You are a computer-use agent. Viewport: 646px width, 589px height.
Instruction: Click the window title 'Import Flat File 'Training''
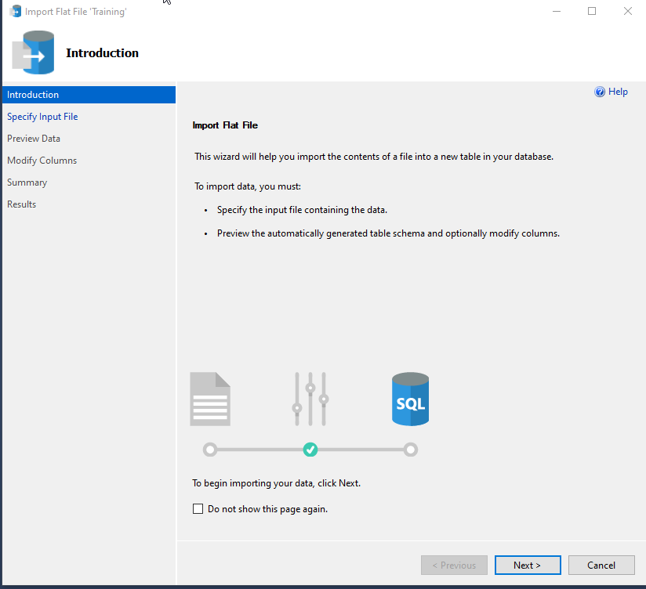[76, 12]
